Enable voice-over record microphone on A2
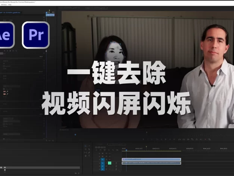This screenshot has width=234, height=176. (116, 166)
